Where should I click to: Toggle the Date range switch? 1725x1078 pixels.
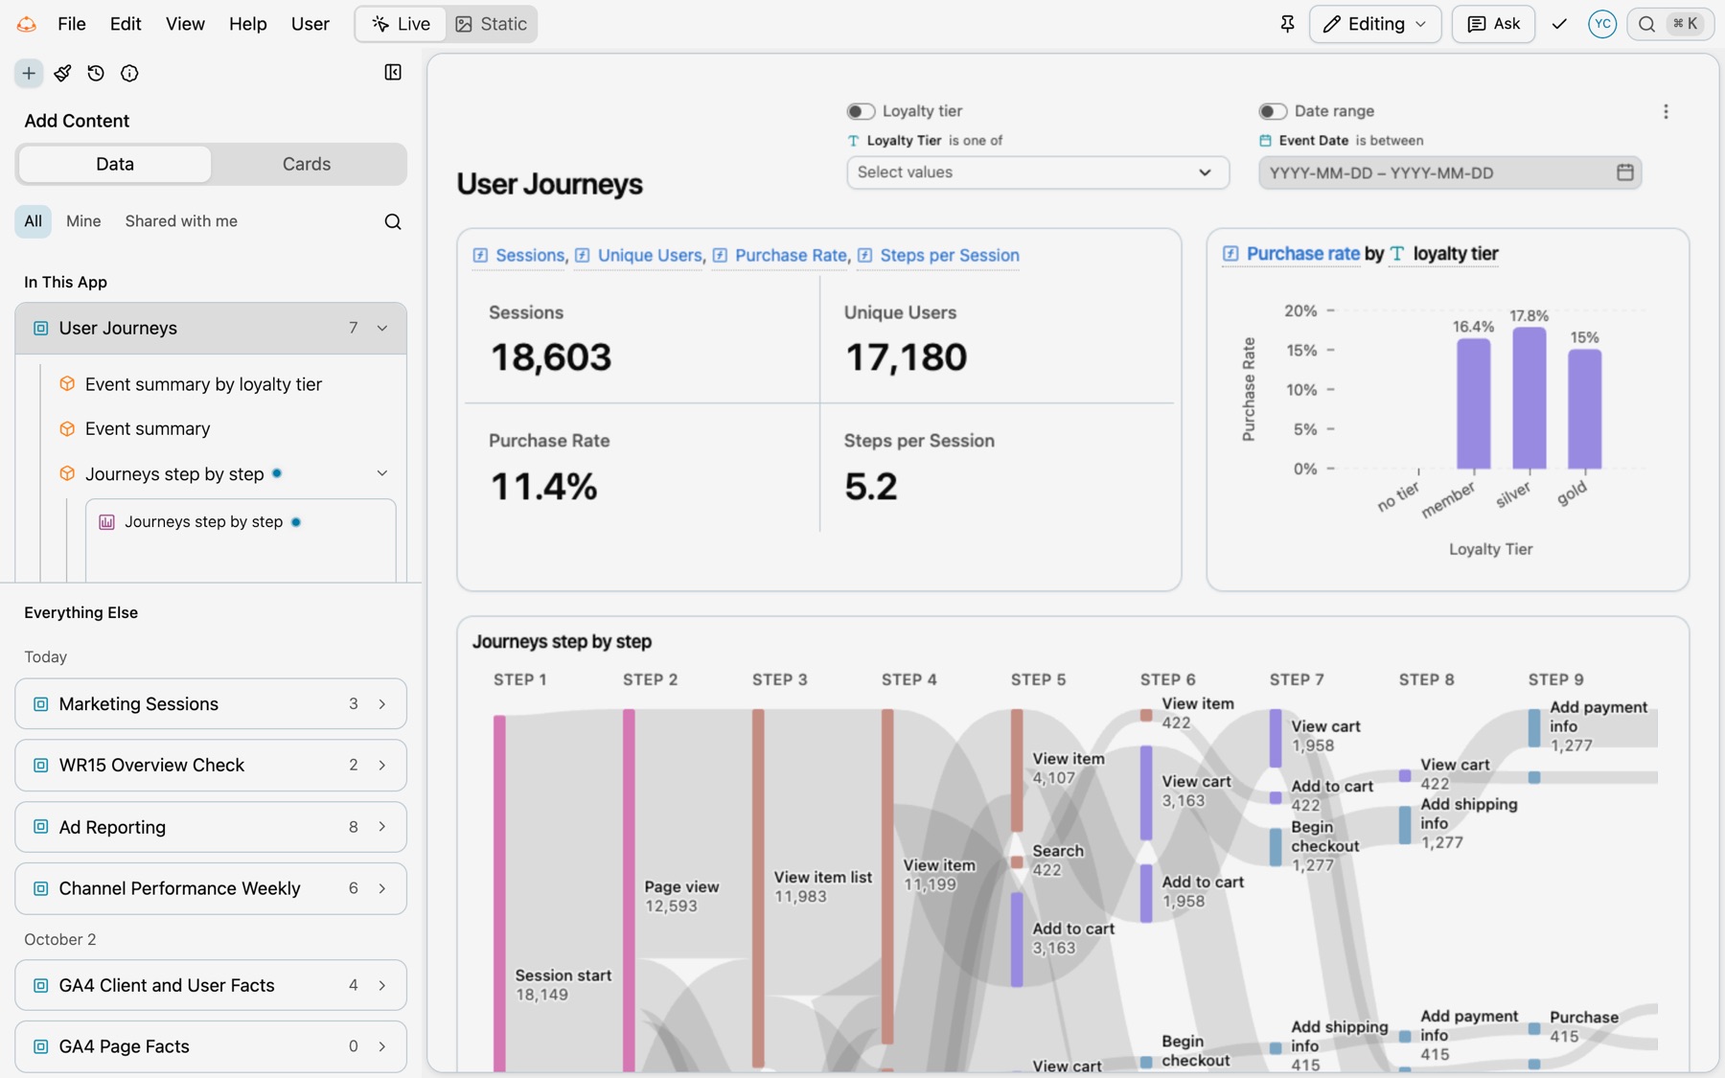tap(1273, 111)
